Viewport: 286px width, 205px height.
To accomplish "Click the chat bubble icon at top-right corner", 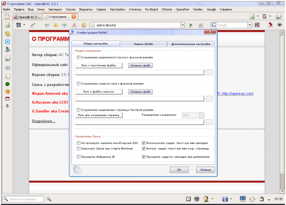I will [x=279, y=16].
